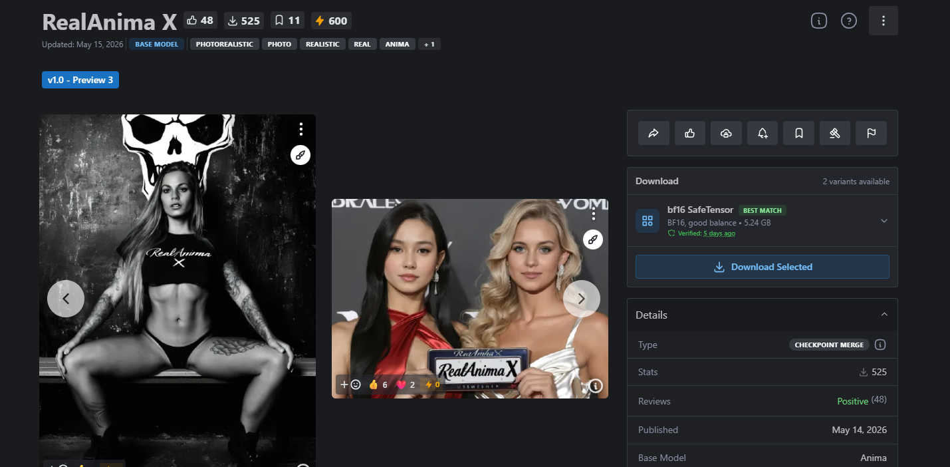Click the heart reaction showing 2
Screen dimensions: 950x467
[x=406, y=385]
